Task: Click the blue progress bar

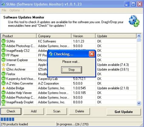Action: tap(8, 119)
